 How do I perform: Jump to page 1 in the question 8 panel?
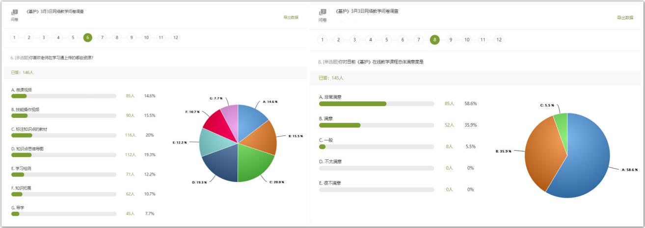coord(322,40)
